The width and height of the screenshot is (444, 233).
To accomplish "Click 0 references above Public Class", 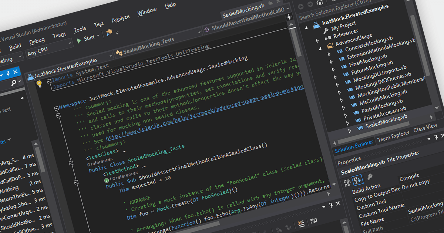I will [100, 161].
